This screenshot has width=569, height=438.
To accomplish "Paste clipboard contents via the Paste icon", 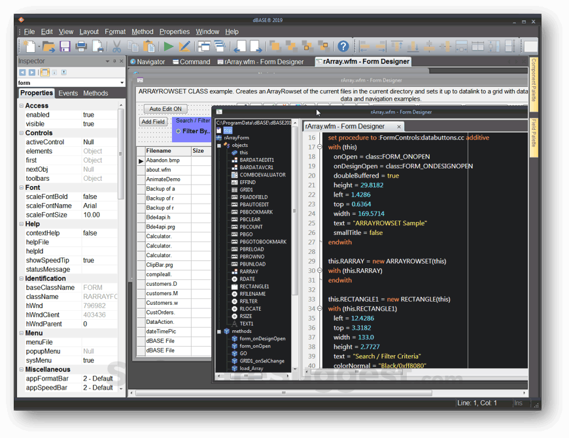I will [150, 46].
